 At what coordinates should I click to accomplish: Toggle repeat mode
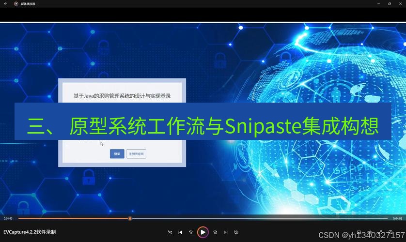pos(236,232)
